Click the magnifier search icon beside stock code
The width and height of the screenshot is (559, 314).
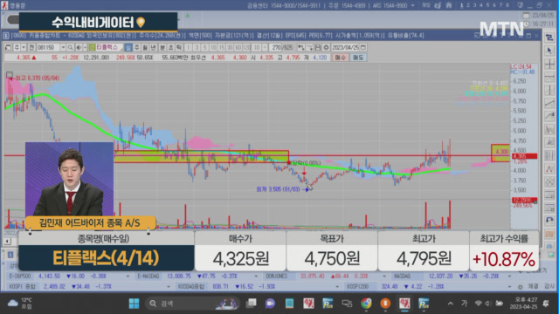[70, 47]
